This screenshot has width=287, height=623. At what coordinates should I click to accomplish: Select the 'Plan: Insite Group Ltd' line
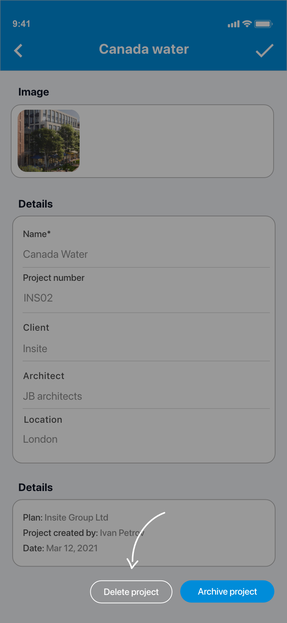[x=65, y=518]
